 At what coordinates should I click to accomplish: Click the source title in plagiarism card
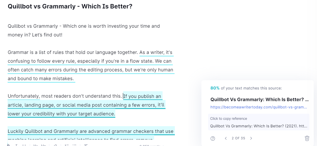click(x=259, y=99)
